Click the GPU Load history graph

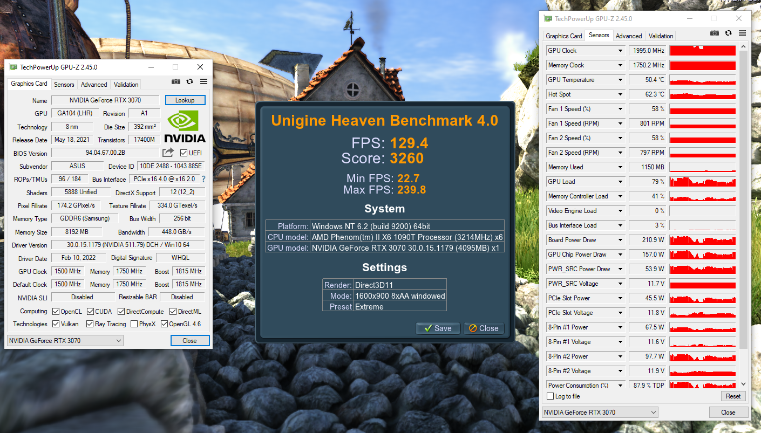click(703, 182)
